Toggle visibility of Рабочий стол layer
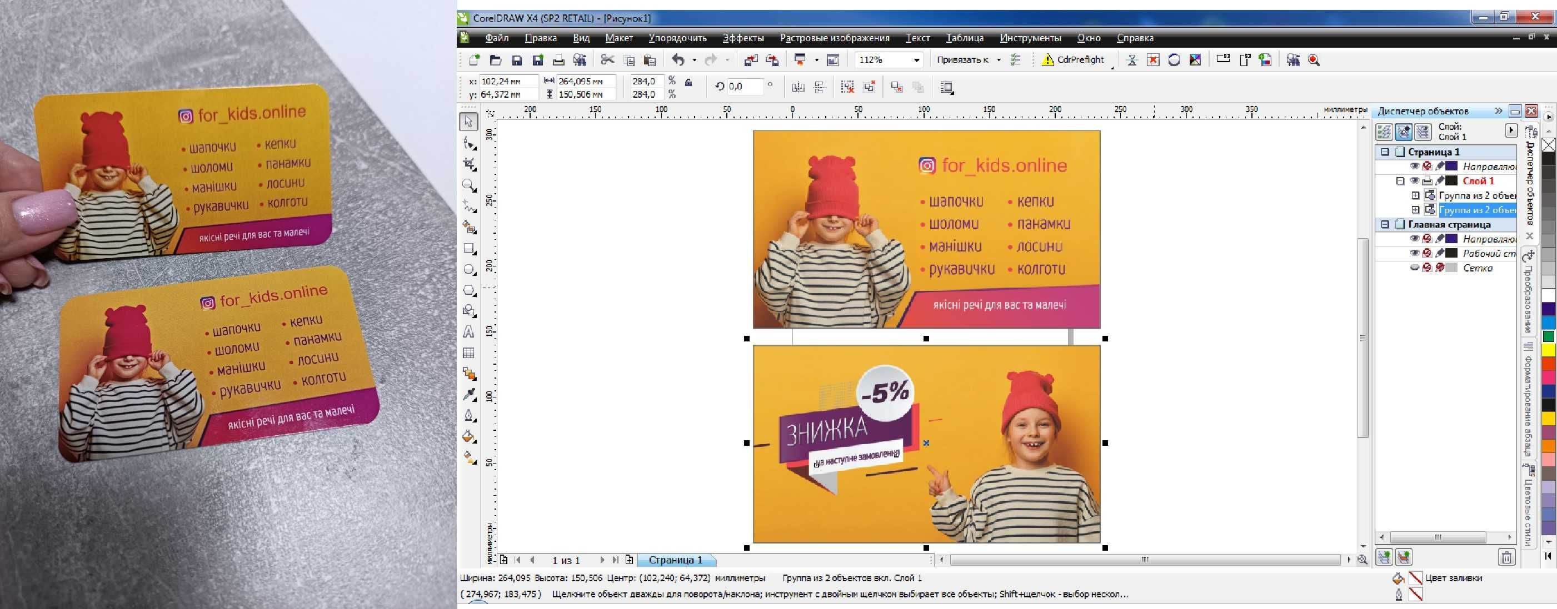This screenshot has height=609, width=1557. (1414, 253)
